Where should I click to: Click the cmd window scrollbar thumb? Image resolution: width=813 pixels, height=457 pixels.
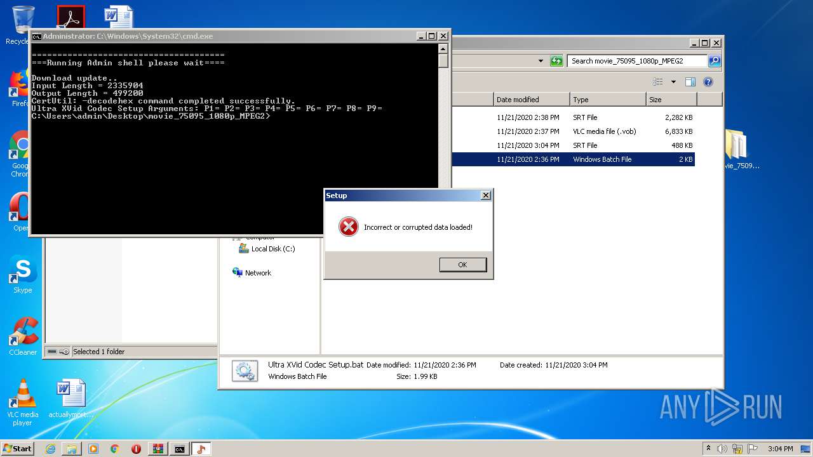coord(443,61)
